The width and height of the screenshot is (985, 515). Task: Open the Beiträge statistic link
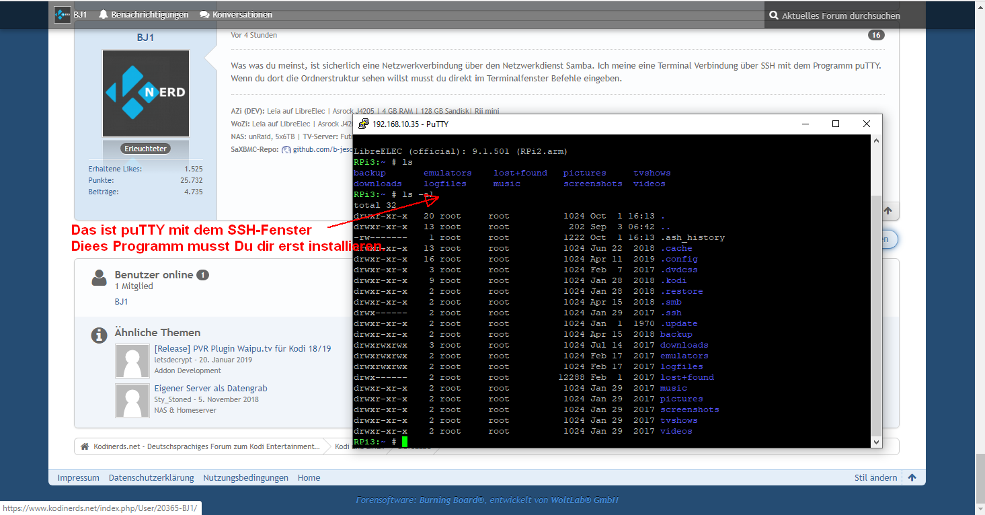104,192
